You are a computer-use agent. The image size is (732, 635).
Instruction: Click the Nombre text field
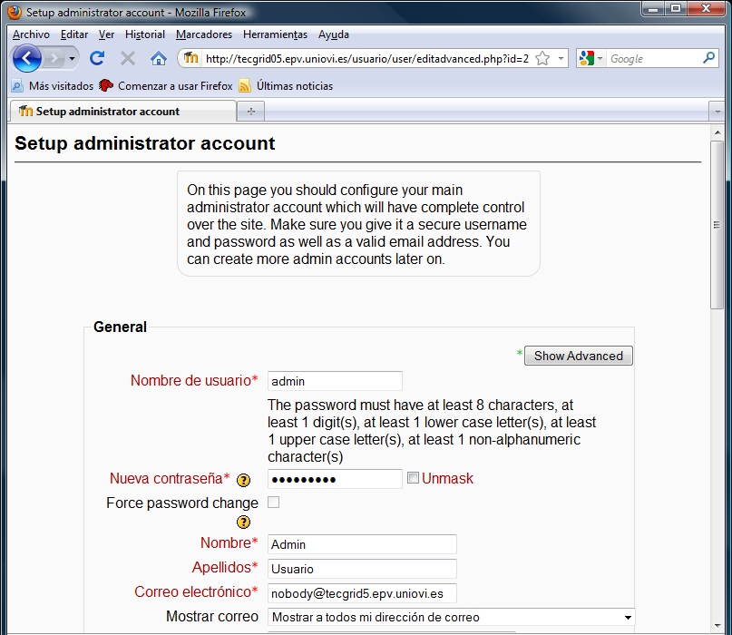click(362, 544)
